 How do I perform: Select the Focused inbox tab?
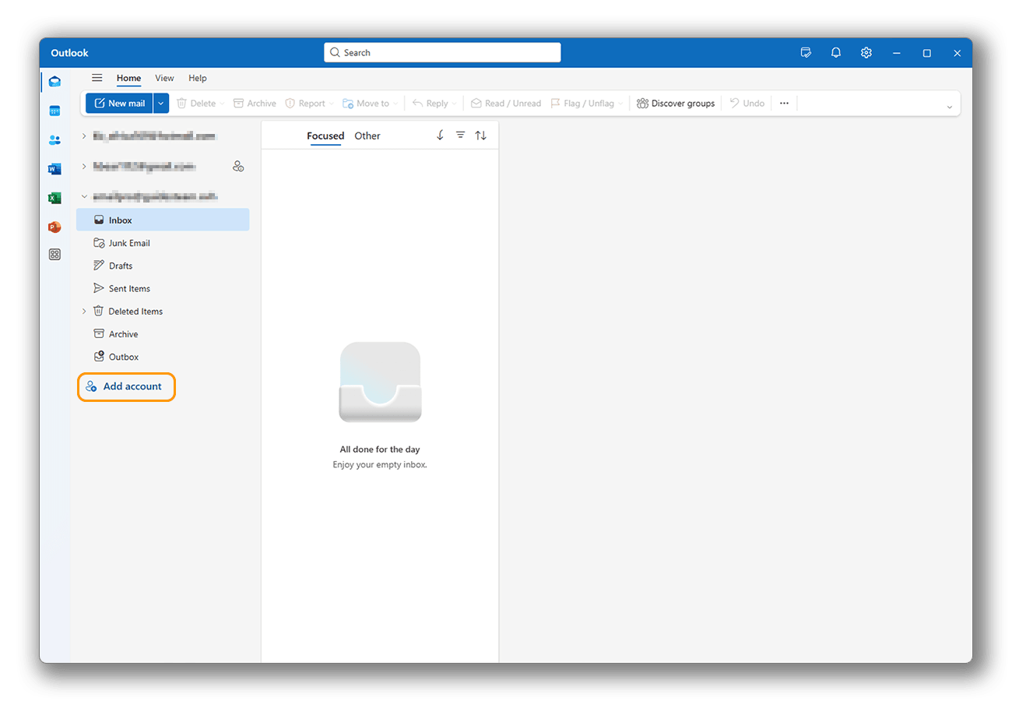tap(325, 136)
